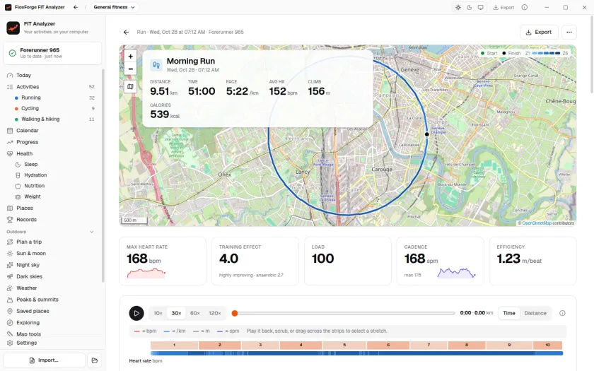This screenshot has height=371, width=594.
Task: Select lap 10 in the lap strip
Action: 547,346
